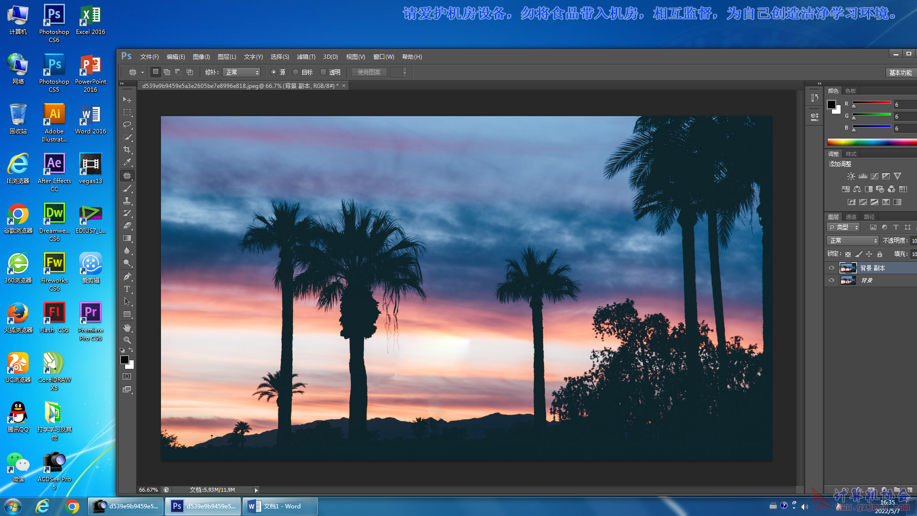
Task: Click the foreground color swatch in toolbar
Action: click(x=125, y=360)
